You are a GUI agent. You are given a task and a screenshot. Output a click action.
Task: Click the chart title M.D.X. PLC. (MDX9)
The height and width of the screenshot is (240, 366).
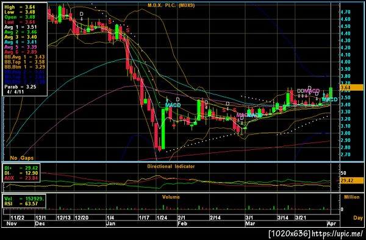coord(171,5)
